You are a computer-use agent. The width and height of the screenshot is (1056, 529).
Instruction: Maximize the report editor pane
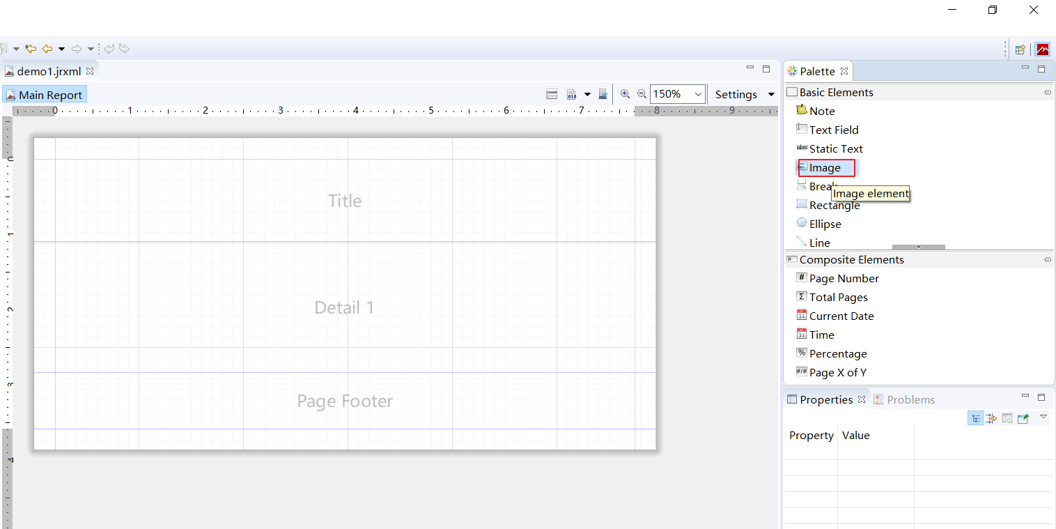(766, 68)
